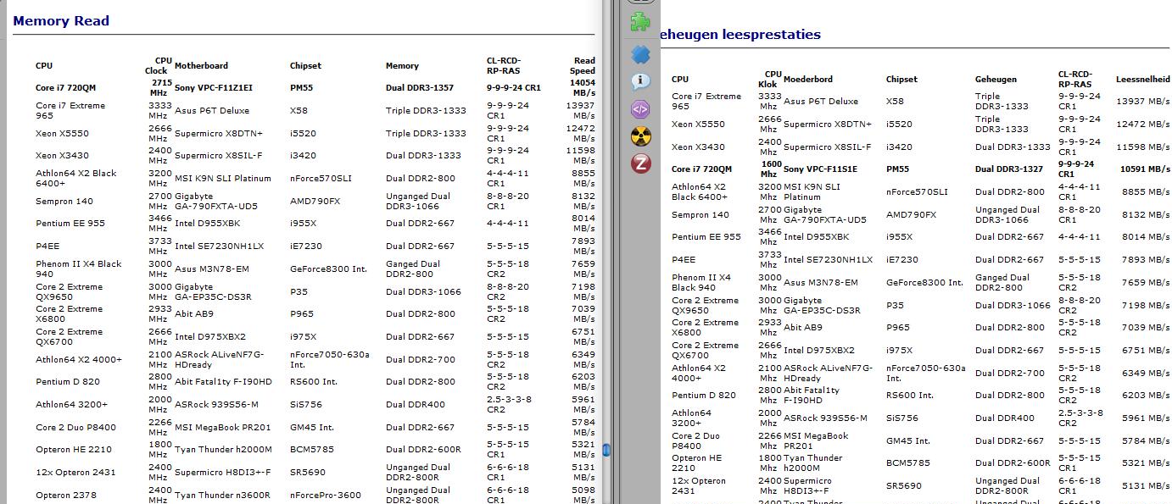Click "Opteron 2378" in the left window
This screenshot has width=1172, height=504.
tap(66, 496)
